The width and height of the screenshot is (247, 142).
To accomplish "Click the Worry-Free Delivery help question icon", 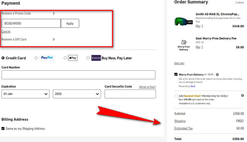I will [x=217, y=74].
